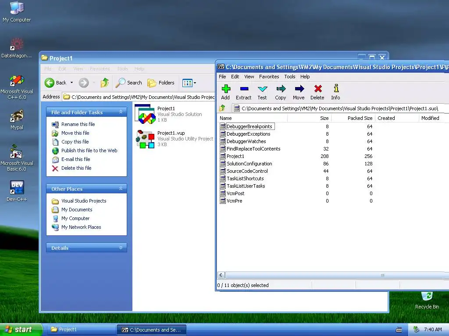Select the FindReplaceToolContents entry
Image resolution: width=449 pixels, height=336 pixels.
tap(253, 149)
